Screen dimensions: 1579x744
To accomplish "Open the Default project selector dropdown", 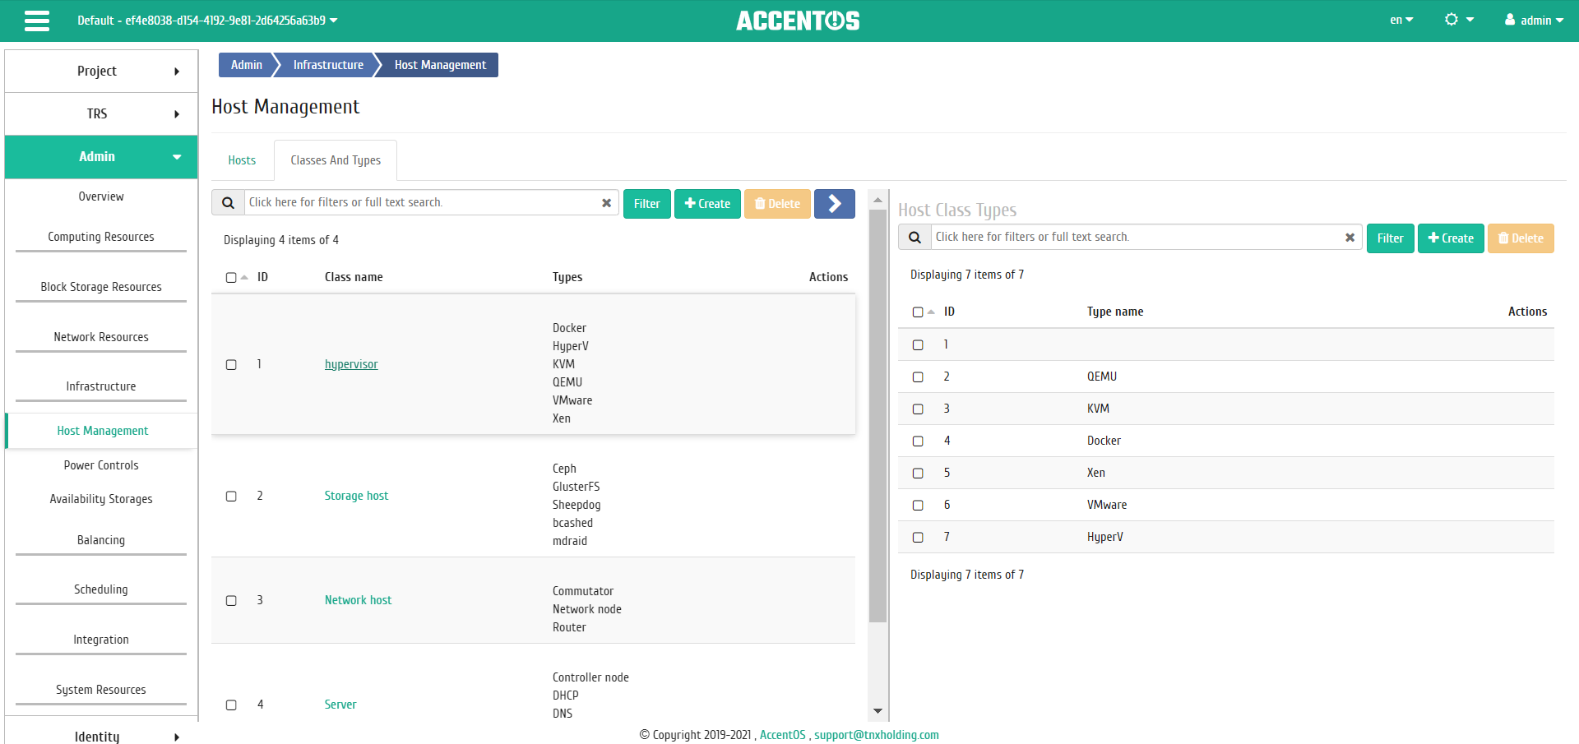I will click(x=207, y=21).
